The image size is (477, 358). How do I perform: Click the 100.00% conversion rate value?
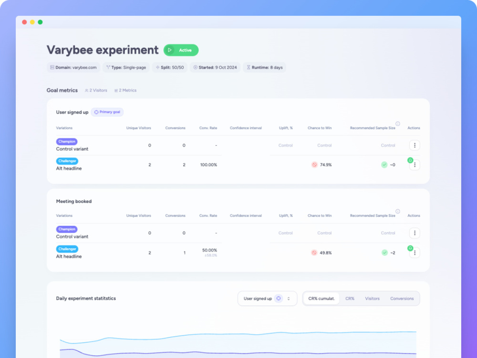(x=209, y=165)
